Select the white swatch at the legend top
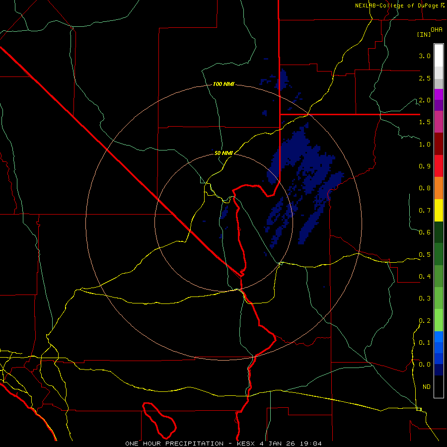The width and height of the screenshot is (447, 447). (x=439, y=56)
